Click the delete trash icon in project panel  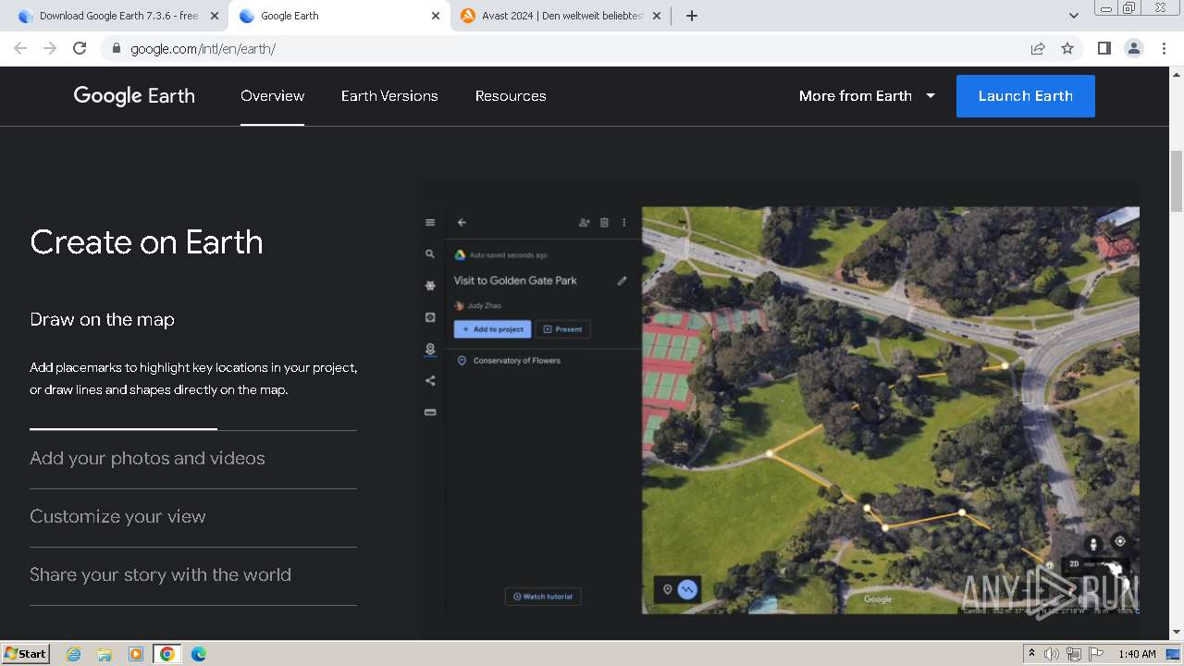click(x=605, y=223)
